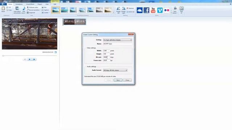Click the Bit rate input field
Screen dimensions: 232x130
pyautogui.click(x=106, y=57)
